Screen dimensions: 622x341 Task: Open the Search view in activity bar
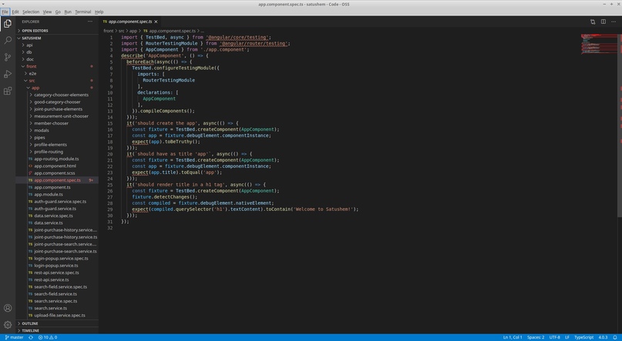pyautogui.click(x=8, y=40)
